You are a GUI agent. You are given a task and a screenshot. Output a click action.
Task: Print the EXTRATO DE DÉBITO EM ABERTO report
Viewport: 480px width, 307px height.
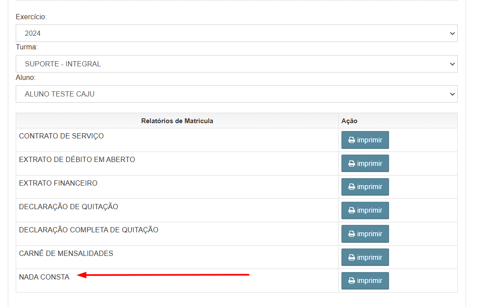pyautogui.click(x=365, y=163)
